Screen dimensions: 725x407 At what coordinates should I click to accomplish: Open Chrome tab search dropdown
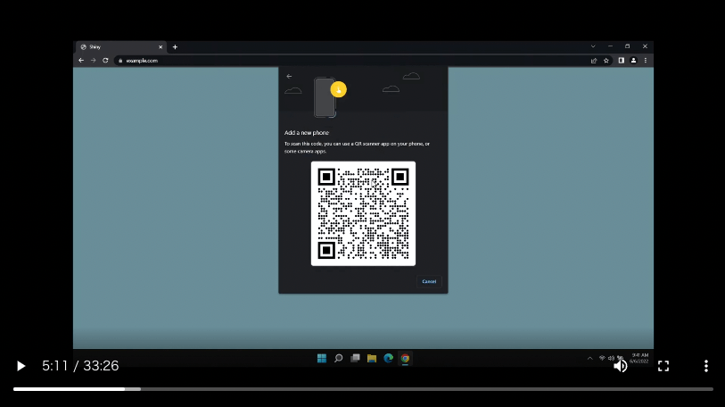(593, 46)
